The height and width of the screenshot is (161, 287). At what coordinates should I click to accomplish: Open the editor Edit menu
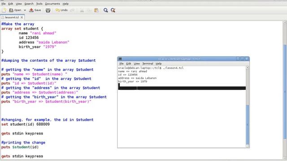click(11, 4)
